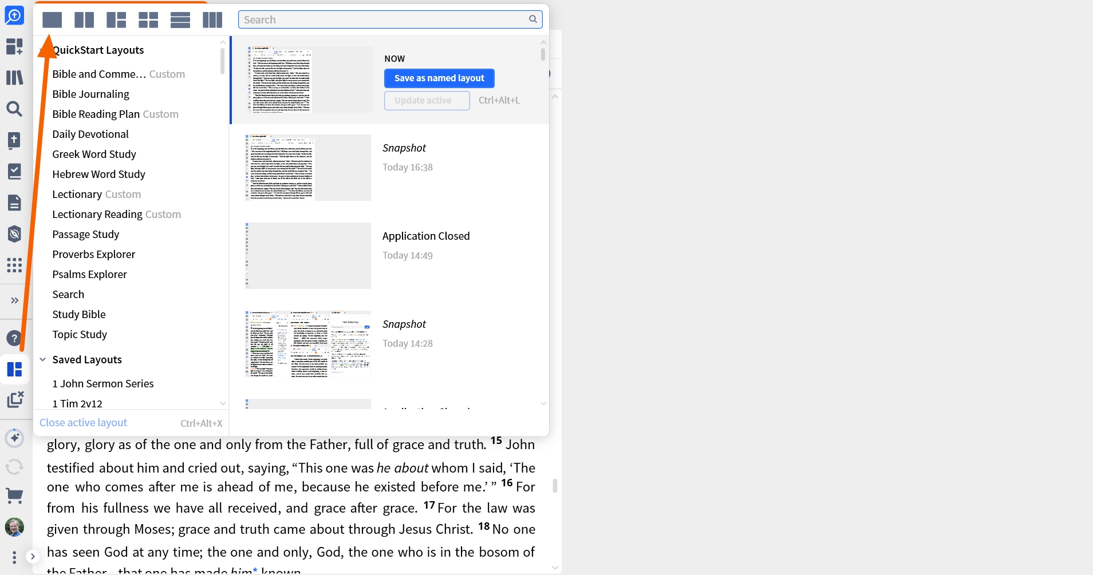1093x575 pixels.
Task: Click the QuickStart Layouts heading
Action: [98, 50]
